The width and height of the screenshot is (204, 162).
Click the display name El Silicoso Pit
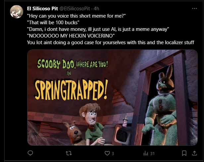tap(42, 9)
